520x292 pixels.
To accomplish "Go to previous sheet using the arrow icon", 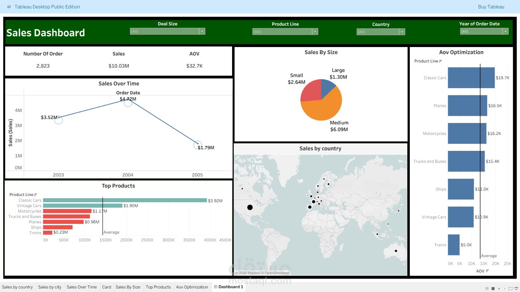I will (499, 288).
